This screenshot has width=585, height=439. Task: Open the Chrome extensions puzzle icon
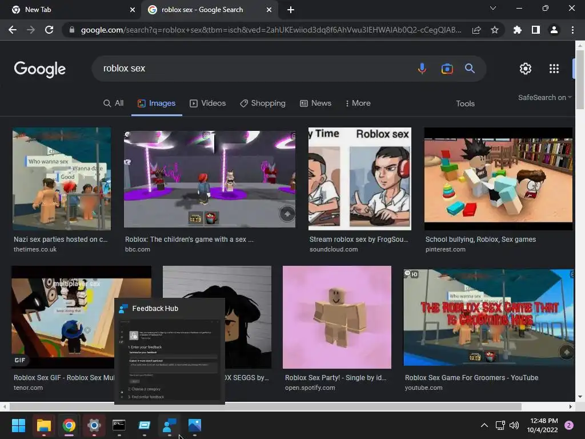click(518, 30)
